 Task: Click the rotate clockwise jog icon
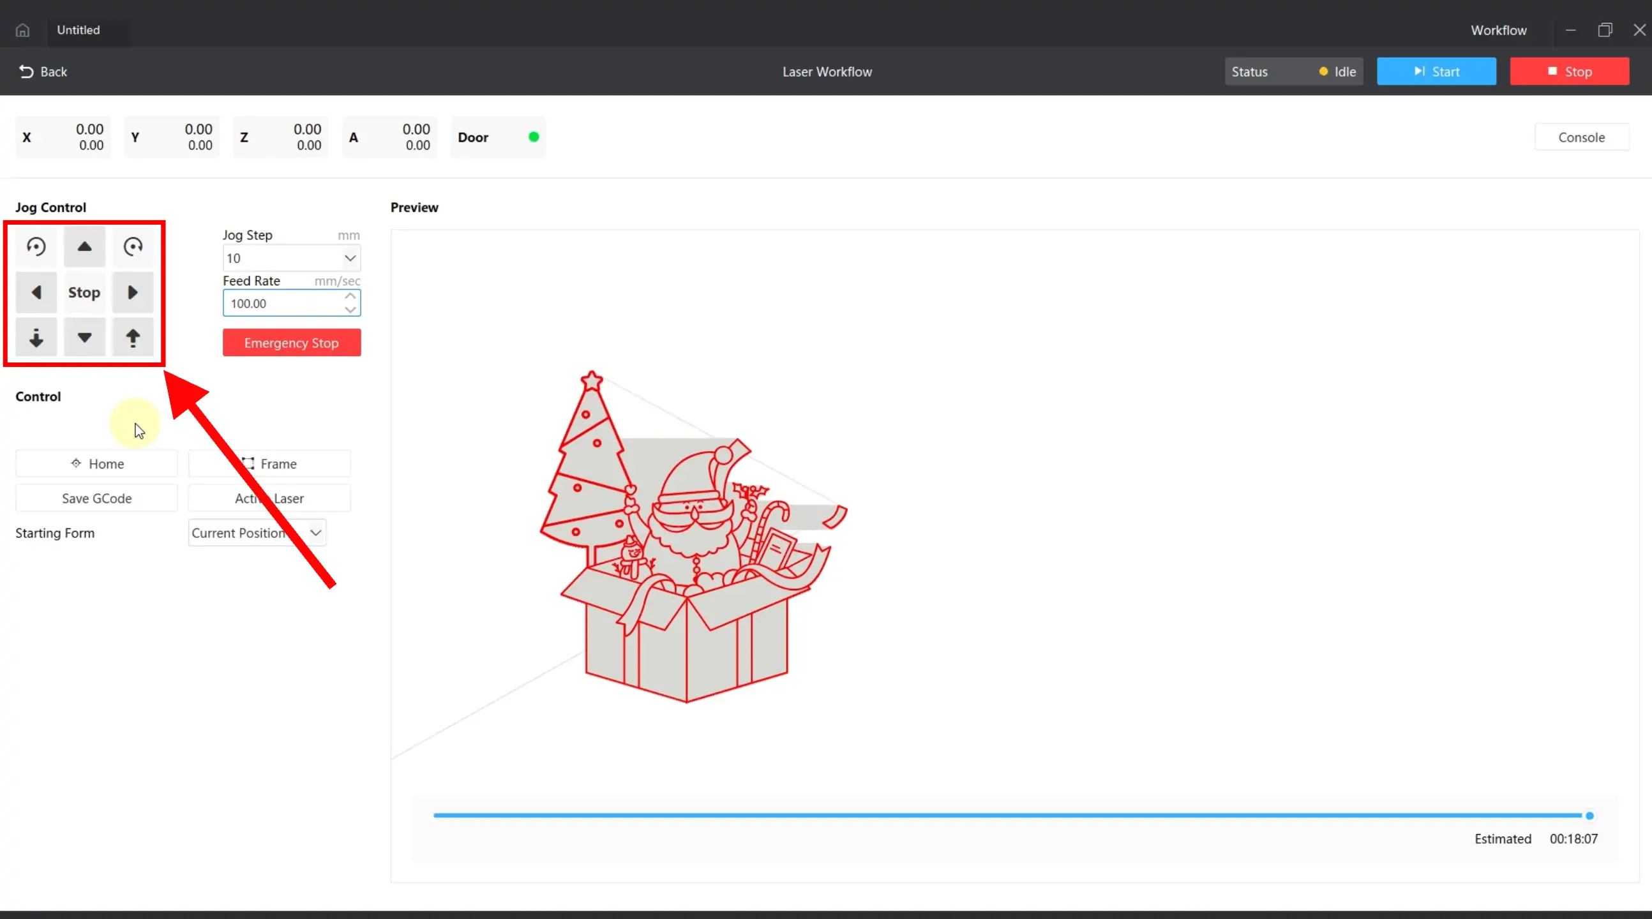[133, 247]
